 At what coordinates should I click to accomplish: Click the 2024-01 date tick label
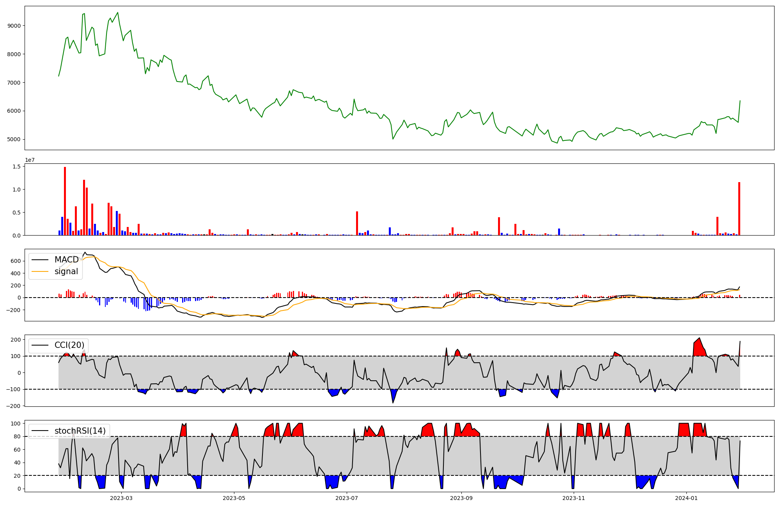click(x=686, y=498)
